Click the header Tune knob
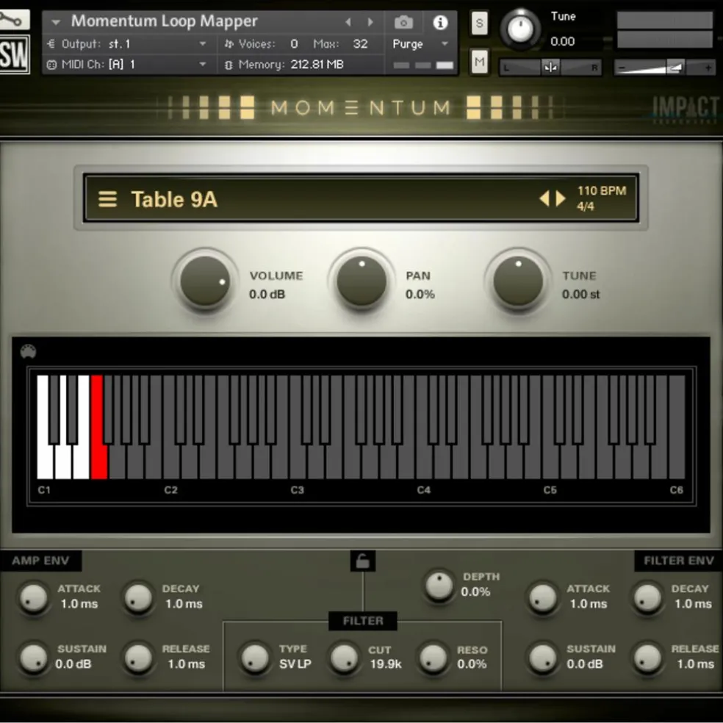The height and width of the screenshot is (723, 723). point(520,29)
